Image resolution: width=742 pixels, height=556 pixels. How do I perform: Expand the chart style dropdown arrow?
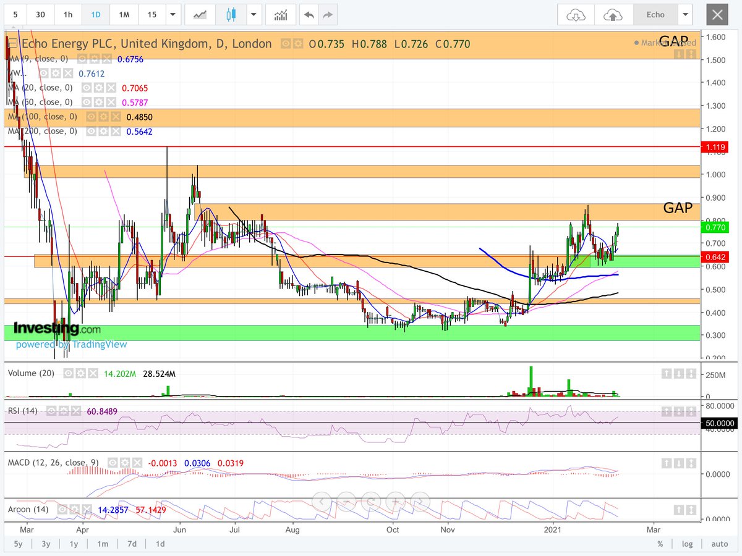pyautogui.click(x=254, y=14)
